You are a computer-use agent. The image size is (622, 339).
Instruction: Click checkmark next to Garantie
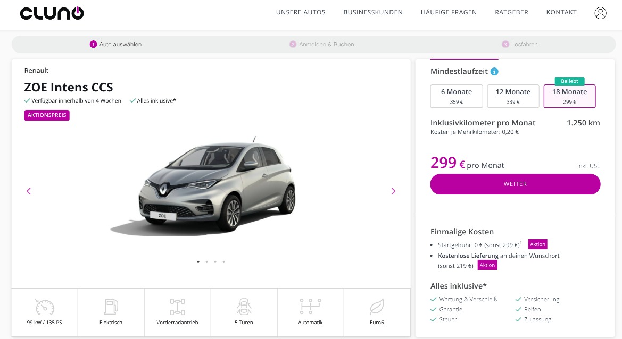(x=434, y=309)
